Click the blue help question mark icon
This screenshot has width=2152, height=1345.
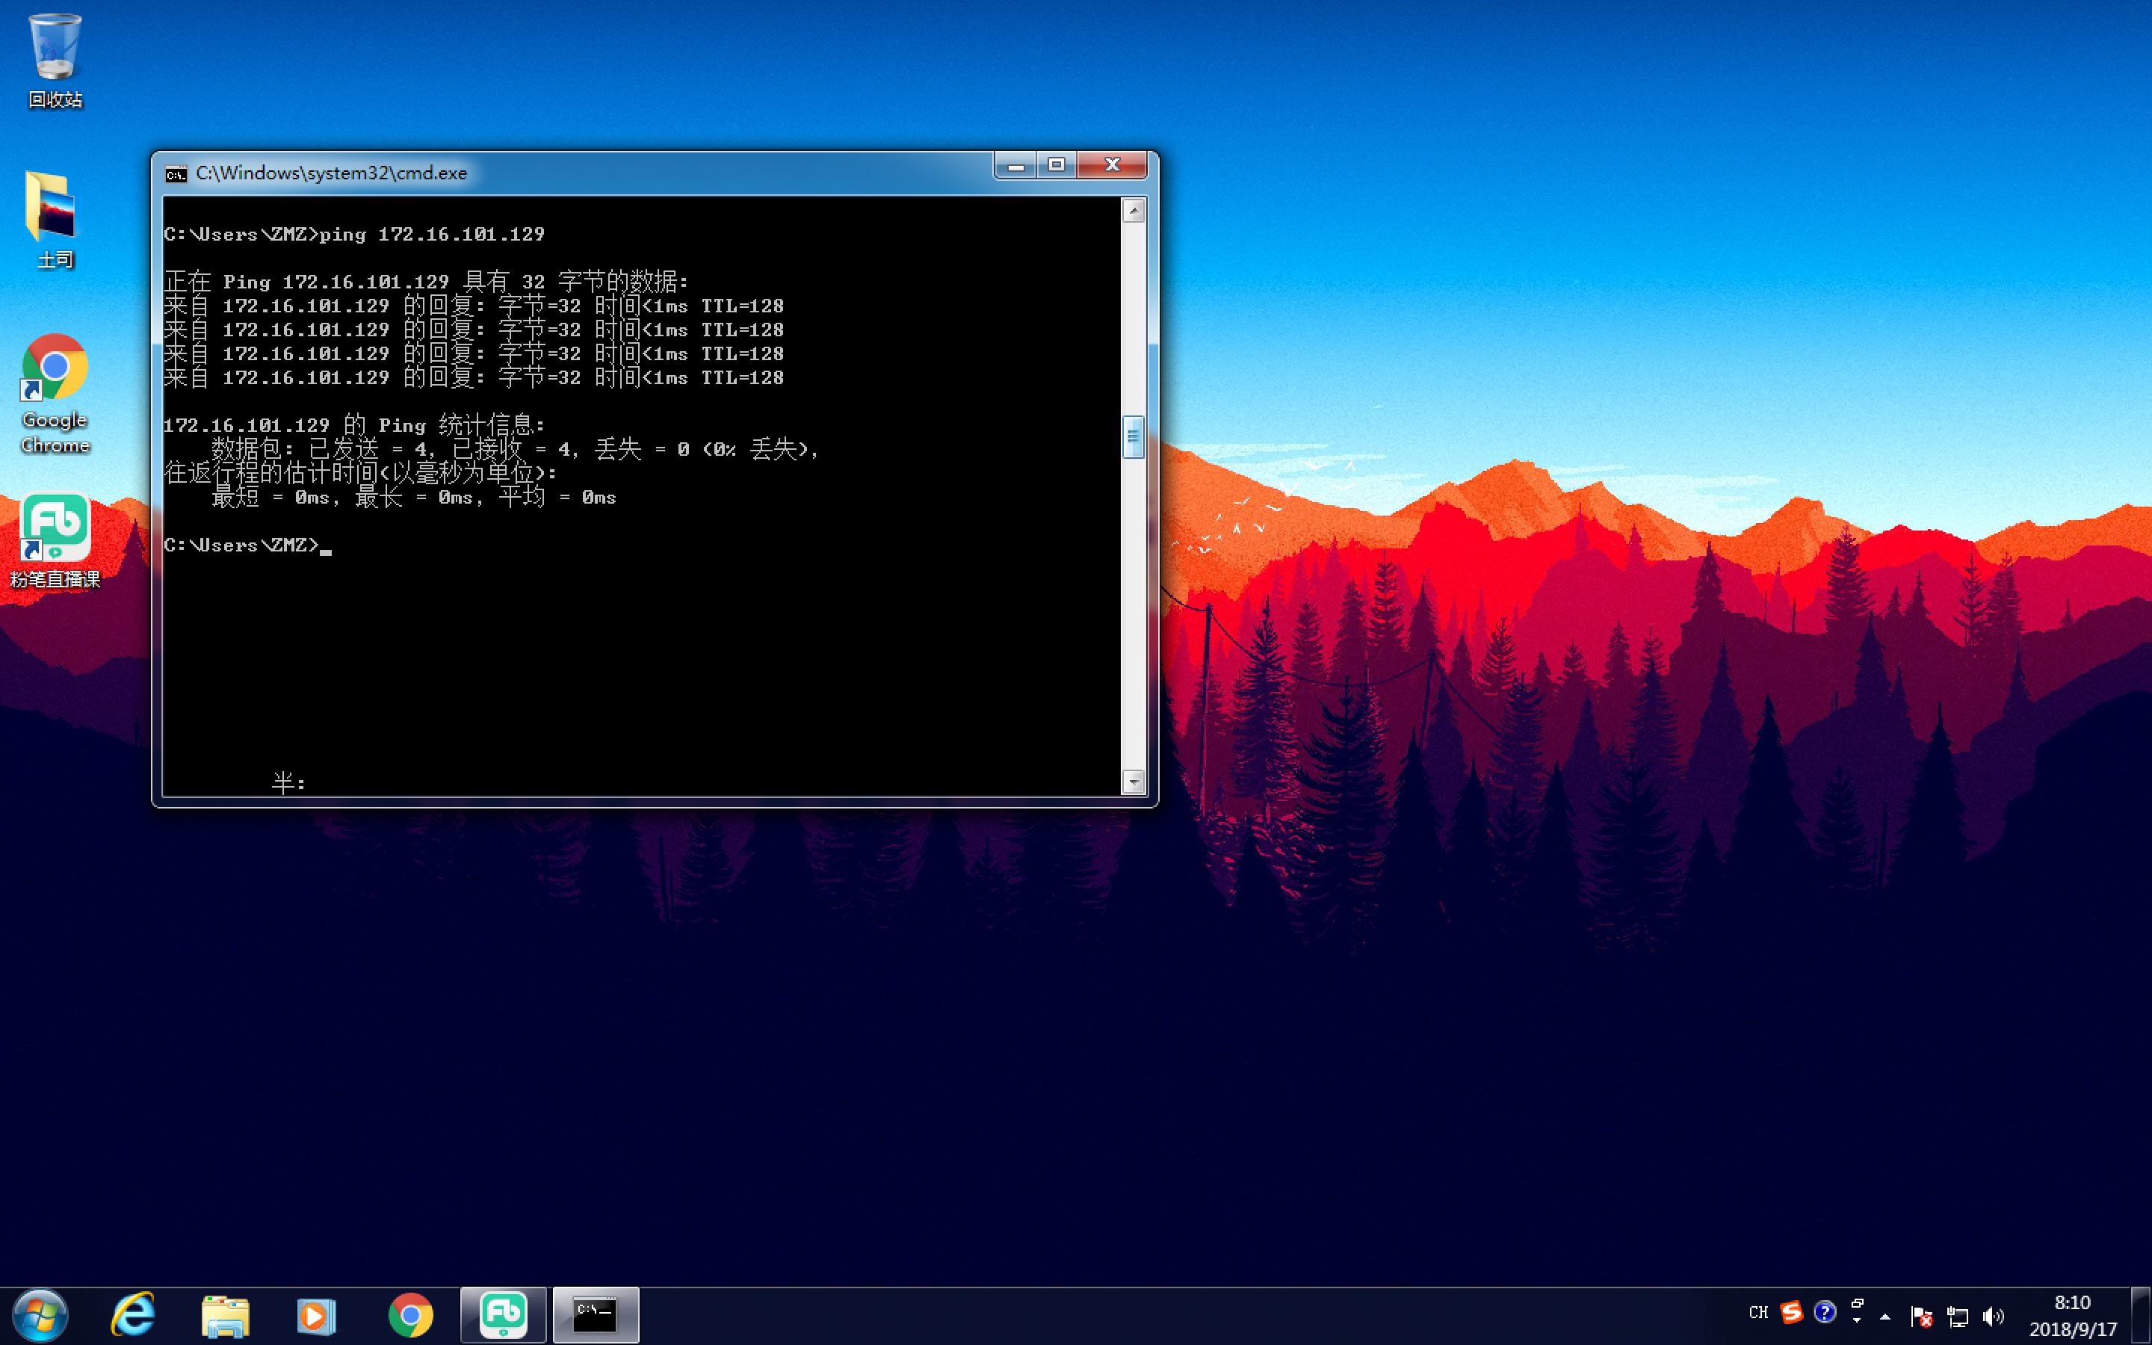(x=1825, y=1312)
